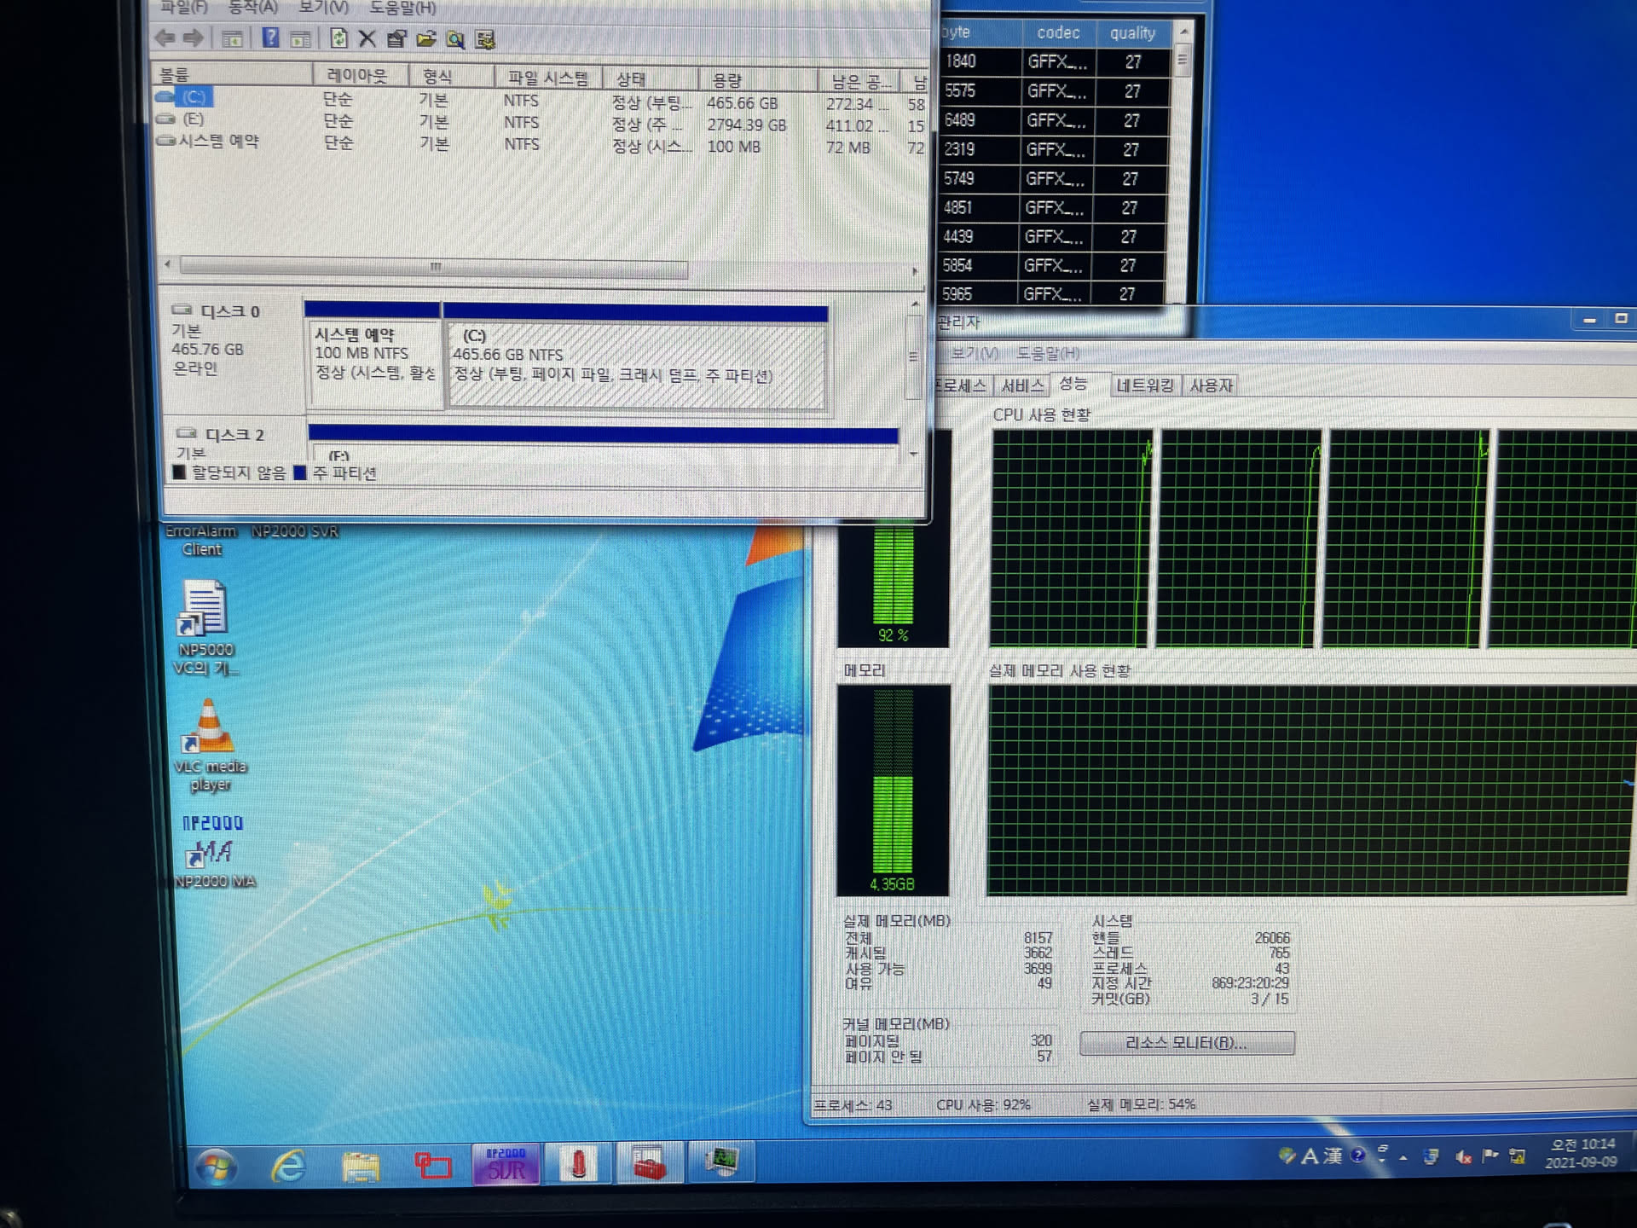Click the Back arrow in Disk Management toolbar

165,38
